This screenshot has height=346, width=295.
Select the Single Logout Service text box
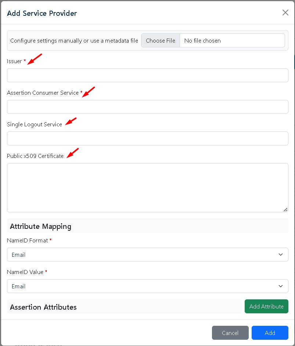pos(147,138)
